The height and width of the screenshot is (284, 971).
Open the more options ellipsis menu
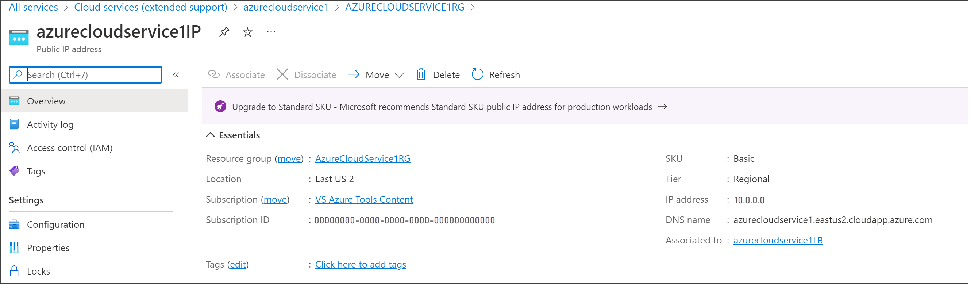pos(271,32)
